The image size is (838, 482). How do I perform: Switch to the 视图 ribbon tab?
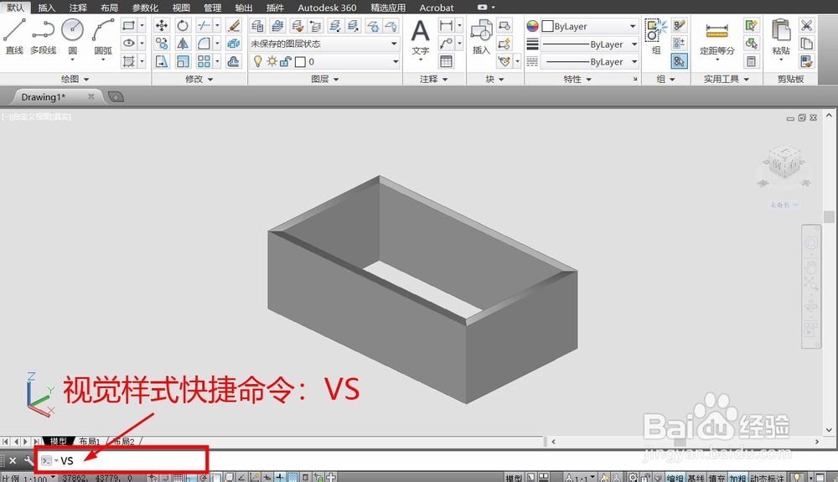coord(181,8)
